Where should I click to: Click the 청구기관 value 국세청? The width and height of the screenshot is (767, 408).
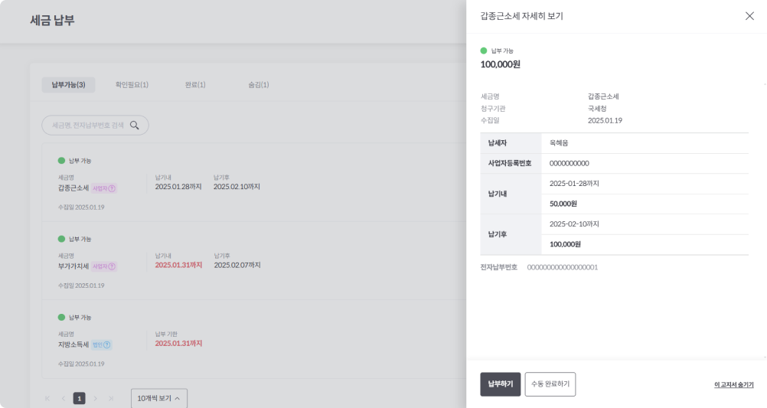[597, 109]
